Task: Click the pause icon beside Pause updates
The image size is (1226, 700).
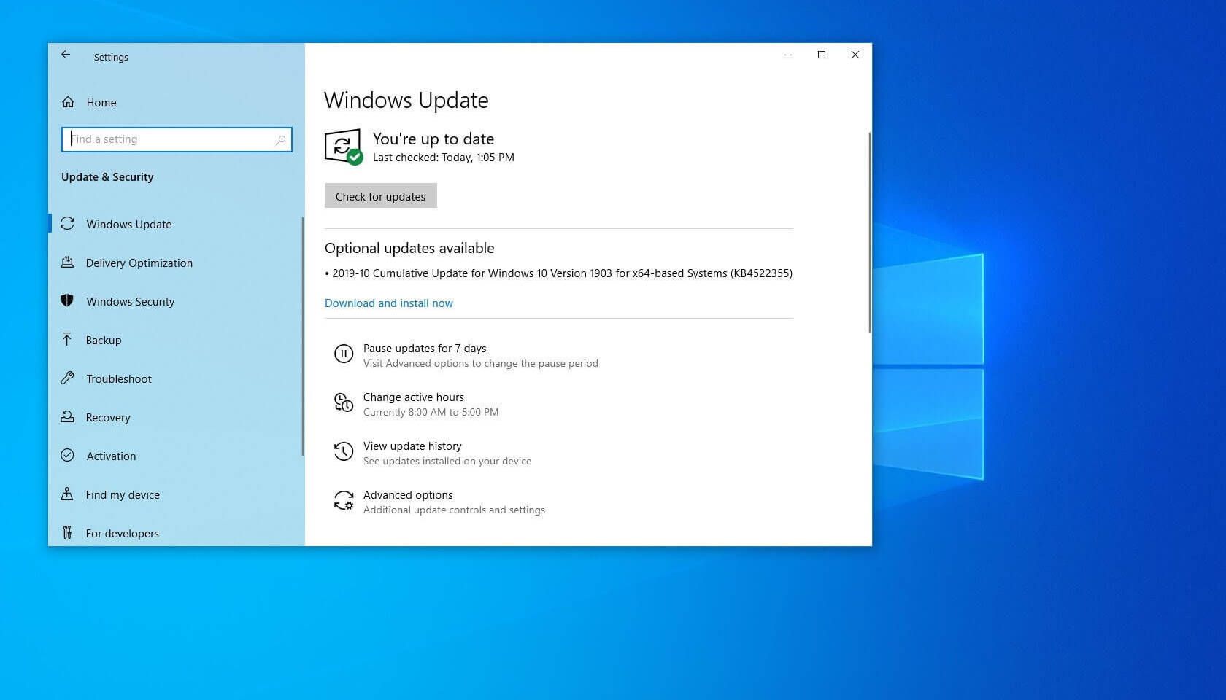Action: 344,354
